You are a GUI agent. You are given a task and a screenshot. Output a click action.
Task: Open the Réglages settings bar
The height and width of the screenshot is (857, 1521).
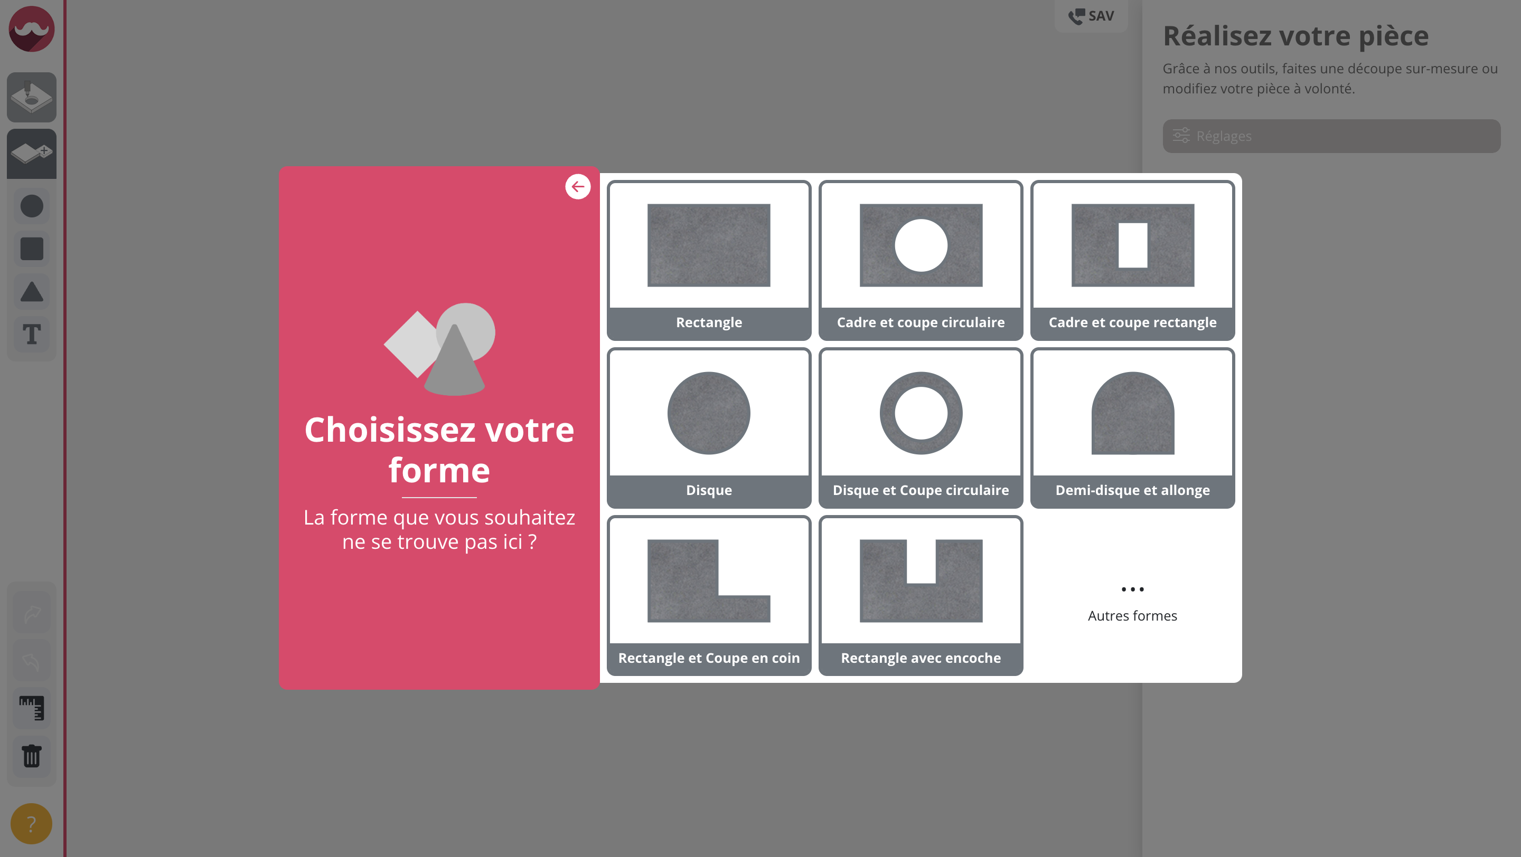[x=1331, y=136]
